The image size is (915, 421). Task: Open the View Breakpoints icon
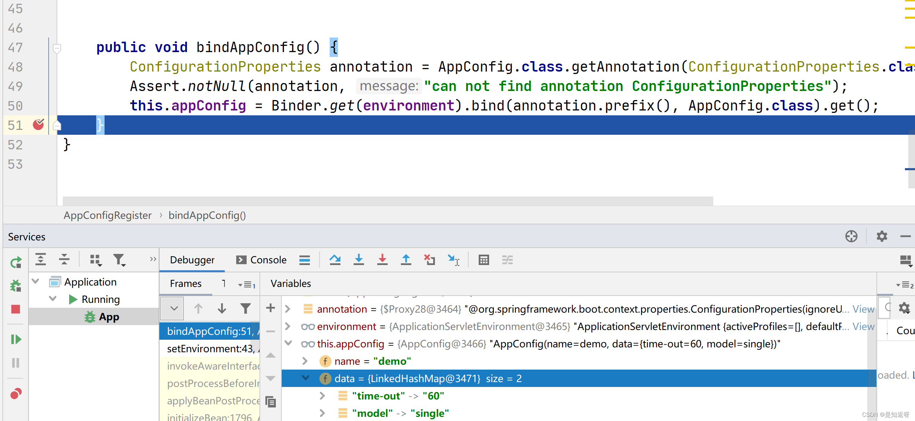coord(16,394)
